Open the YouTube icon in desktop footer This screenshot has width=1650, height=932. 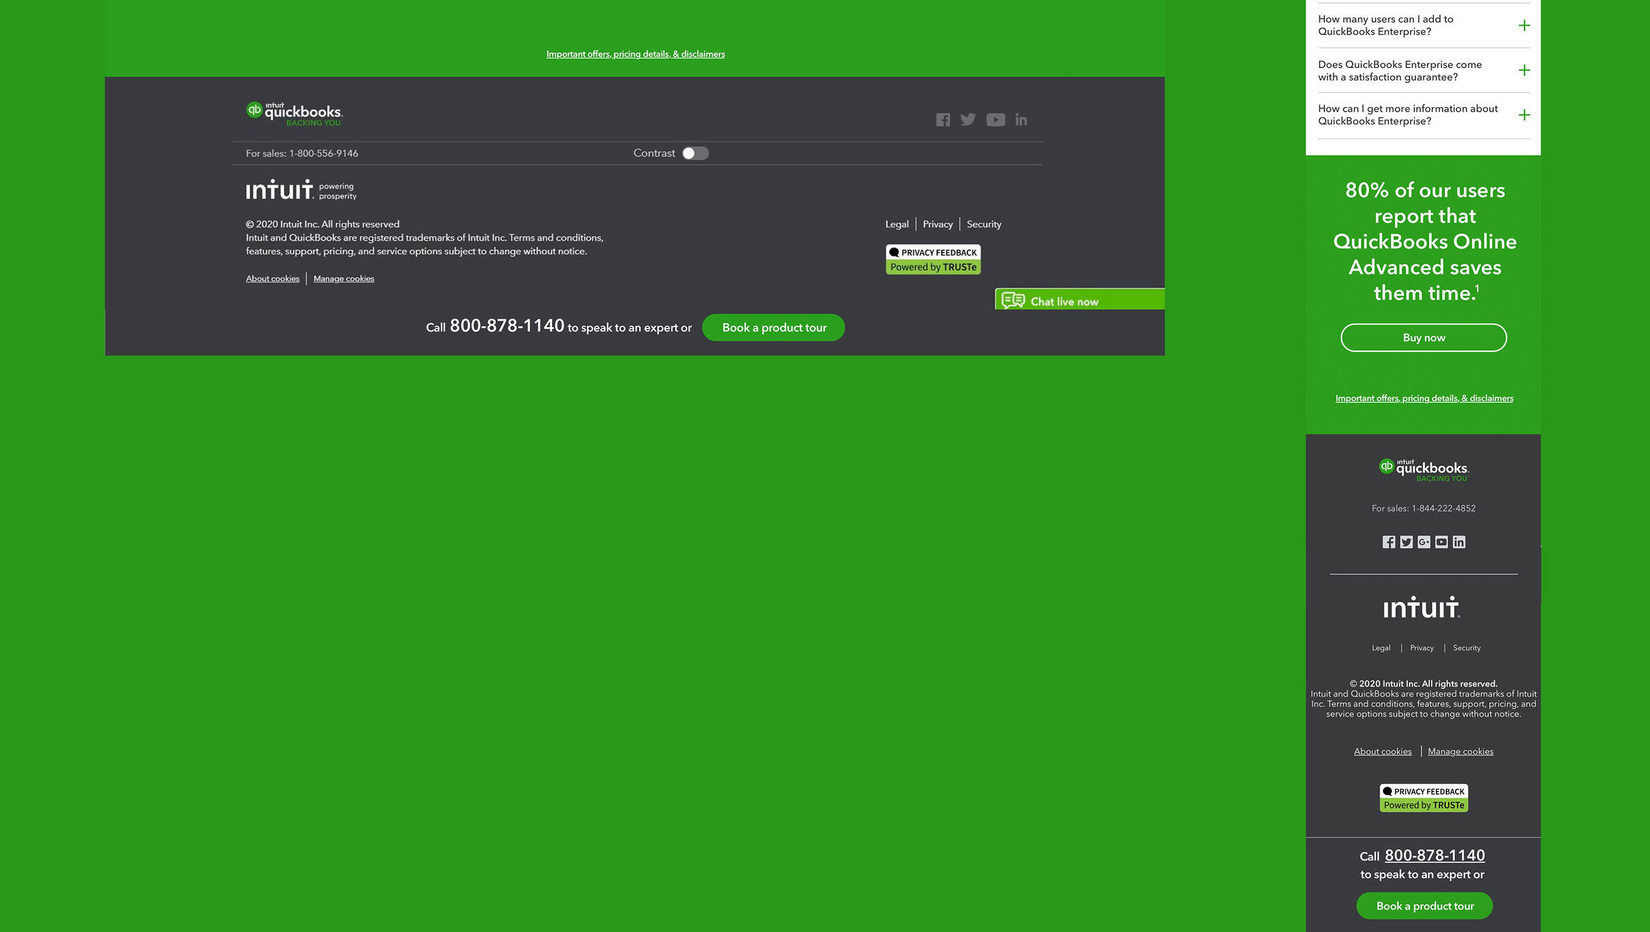point(996,120)
